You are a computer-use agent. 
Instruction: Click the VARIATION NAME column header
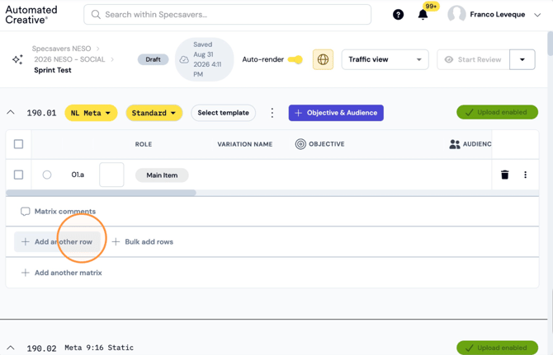tap(245, 144)
